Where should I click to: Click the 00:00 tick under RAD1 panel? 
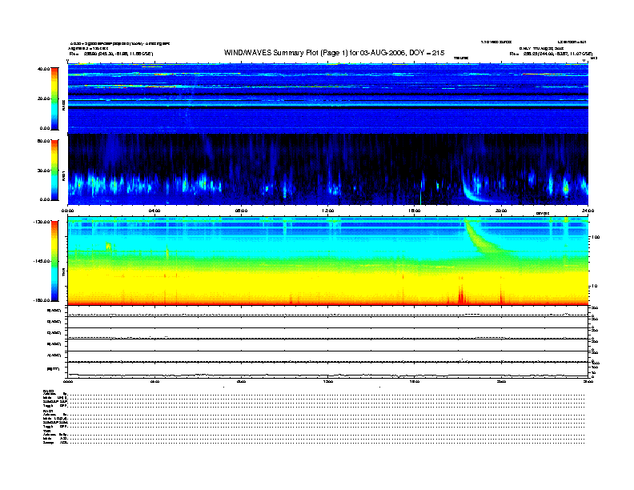pos(67,211)
